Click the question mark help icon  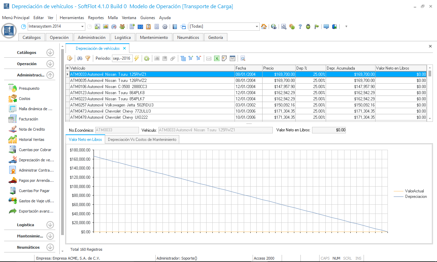(x=300, y=27)
